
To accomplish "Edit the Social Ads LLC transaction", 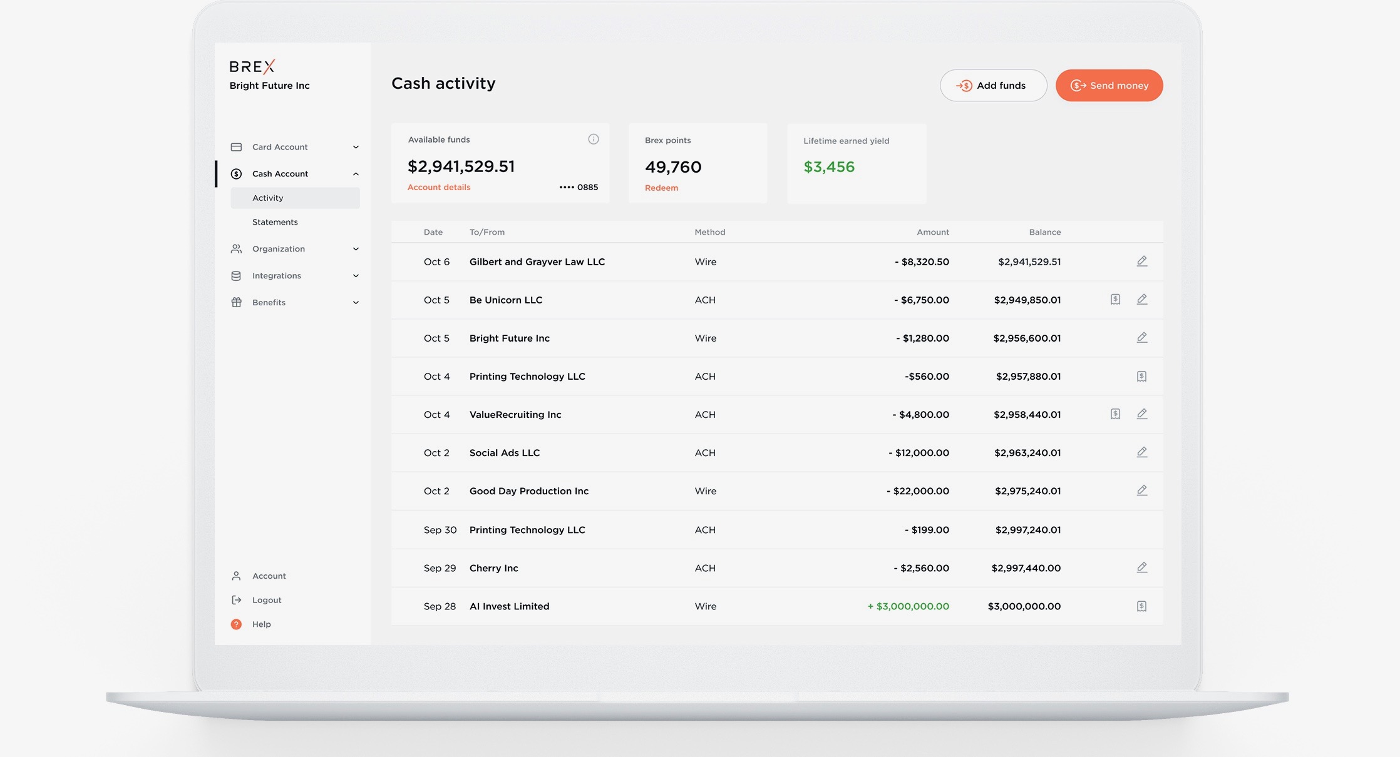I will pos(1141,452).
